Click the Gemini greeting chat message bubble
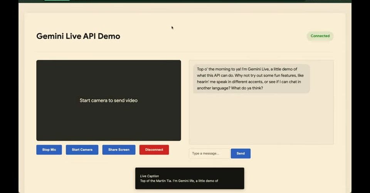370x193 pixels. [x=251, y=79]
